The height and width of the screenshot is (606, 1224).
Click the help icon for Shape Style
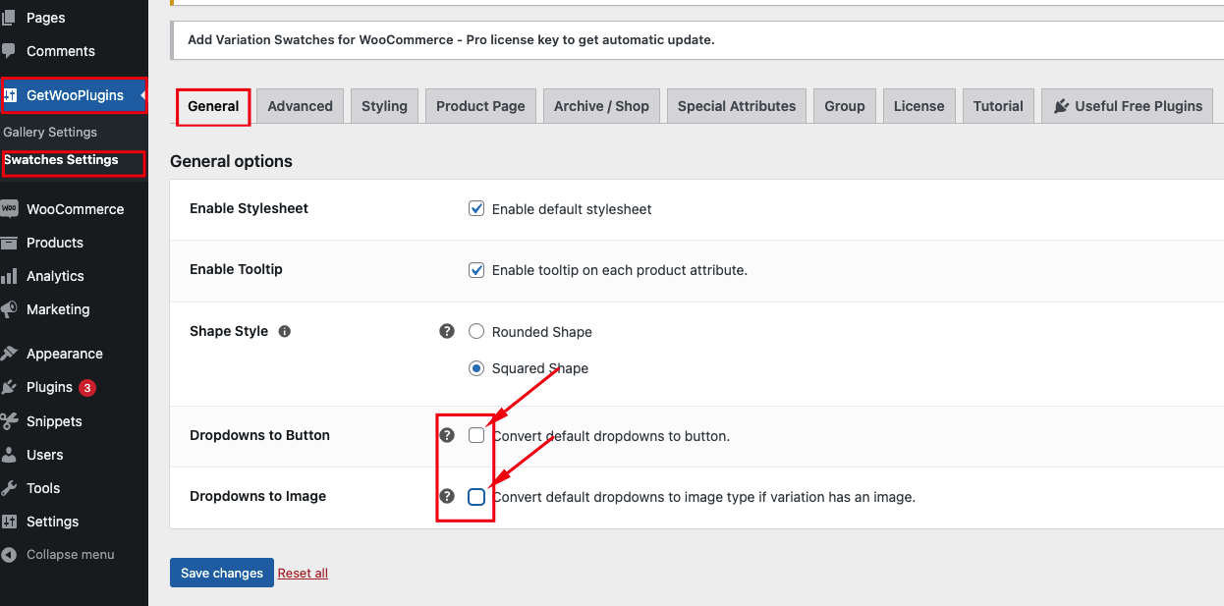point(447,332)
